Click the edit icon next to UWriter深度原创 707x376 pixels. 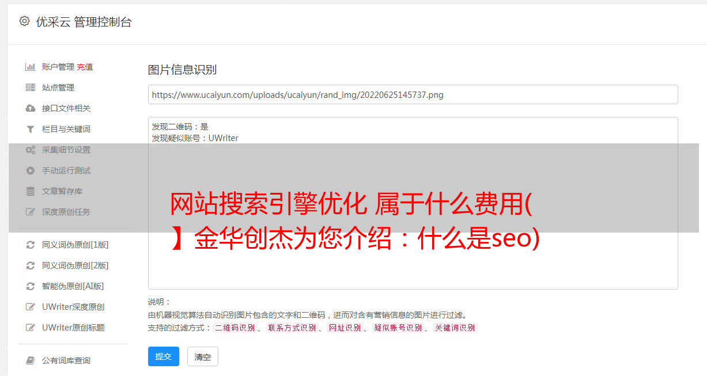[x=31, y=307]
